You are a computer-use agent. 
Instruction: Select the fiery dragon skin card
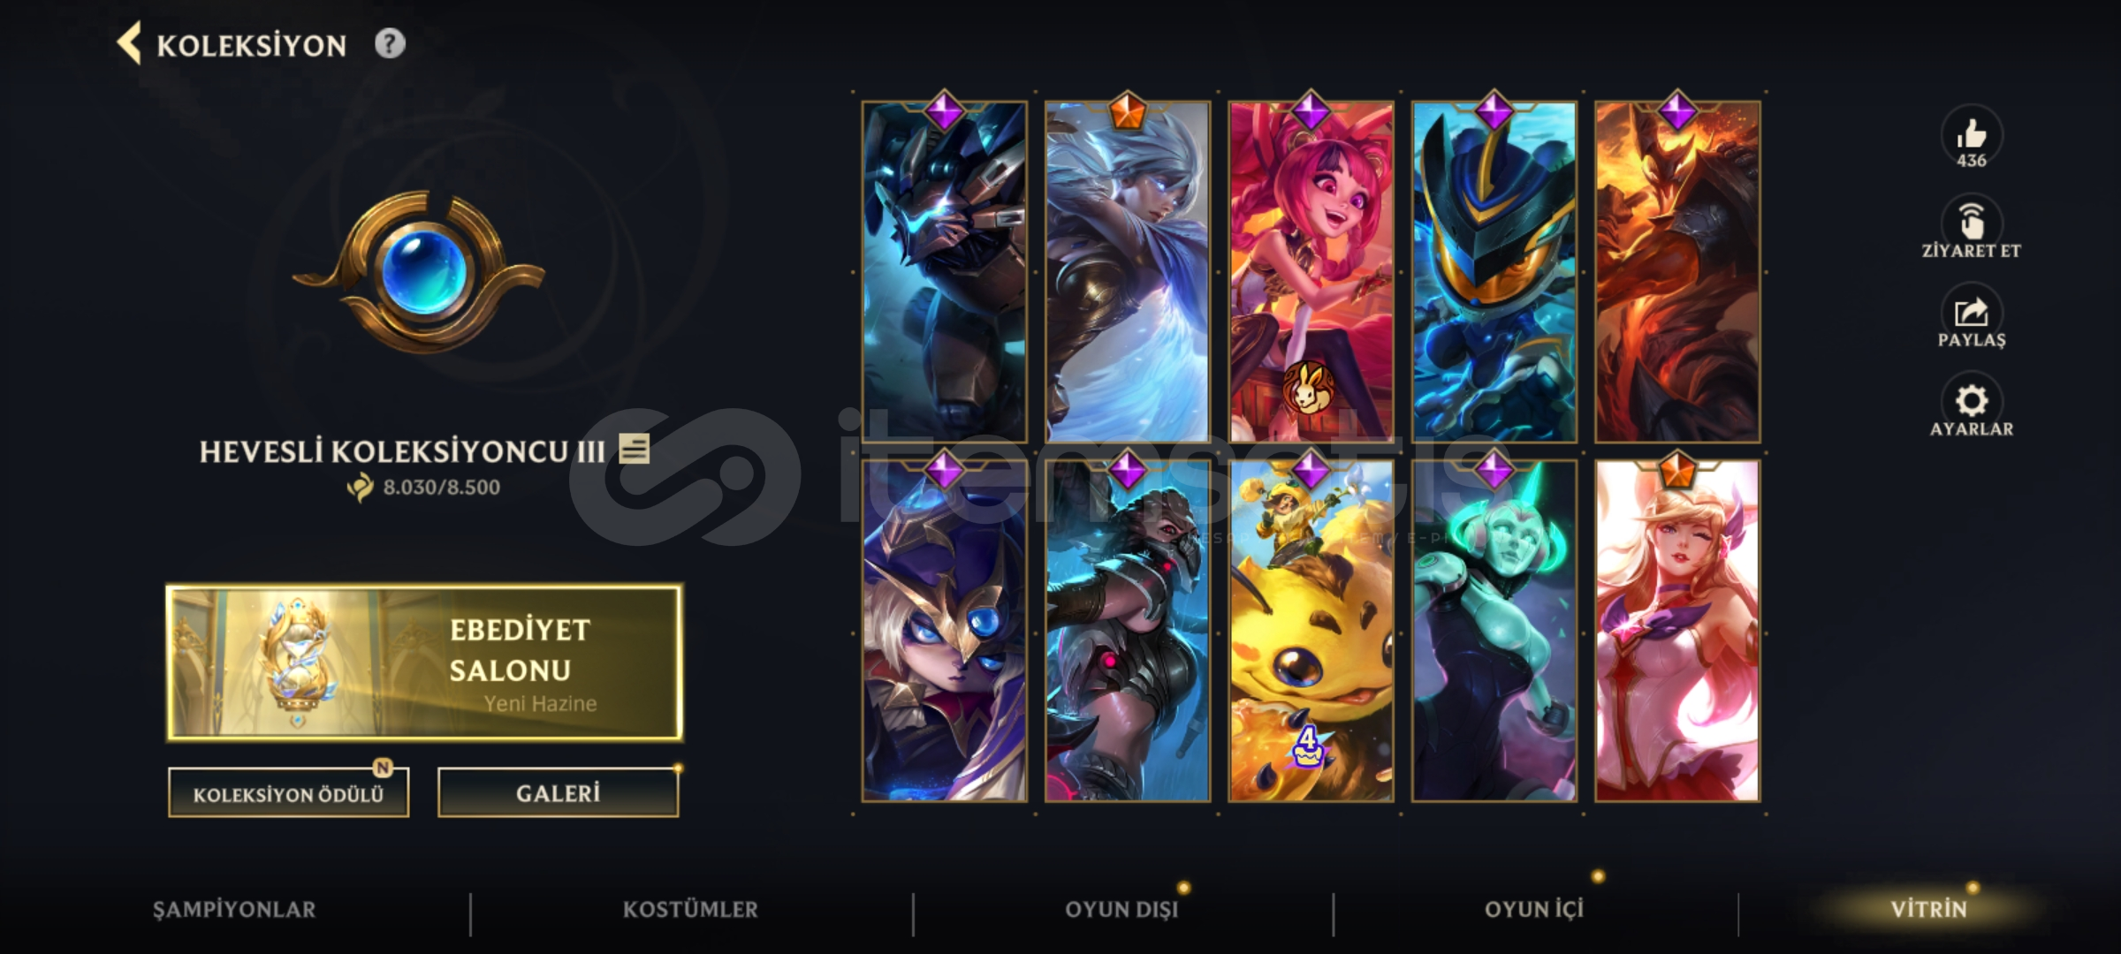pyautogui.click(x=1677, y=272)
